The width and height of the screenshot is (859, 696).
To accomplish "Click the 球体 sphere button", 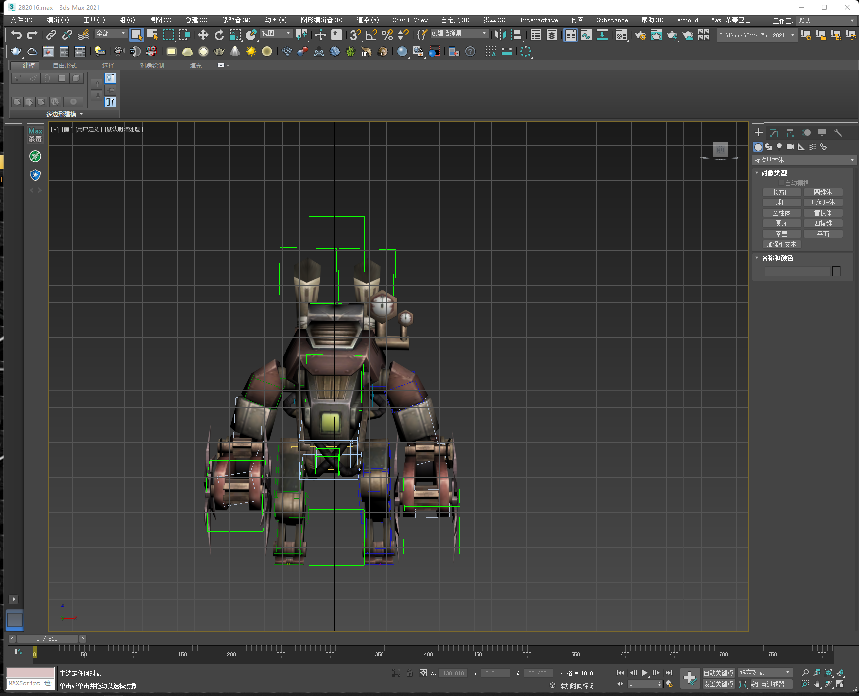I will [781, 202].
